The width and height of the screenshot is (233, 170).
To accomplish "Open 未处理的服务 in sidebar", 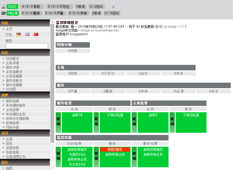I will (x=16, y=105).
